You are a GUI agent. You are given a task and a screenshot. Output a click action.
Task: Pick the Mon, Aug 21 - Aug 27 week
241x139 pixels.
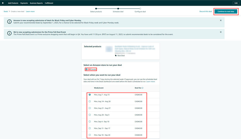(x=90, y=108)
